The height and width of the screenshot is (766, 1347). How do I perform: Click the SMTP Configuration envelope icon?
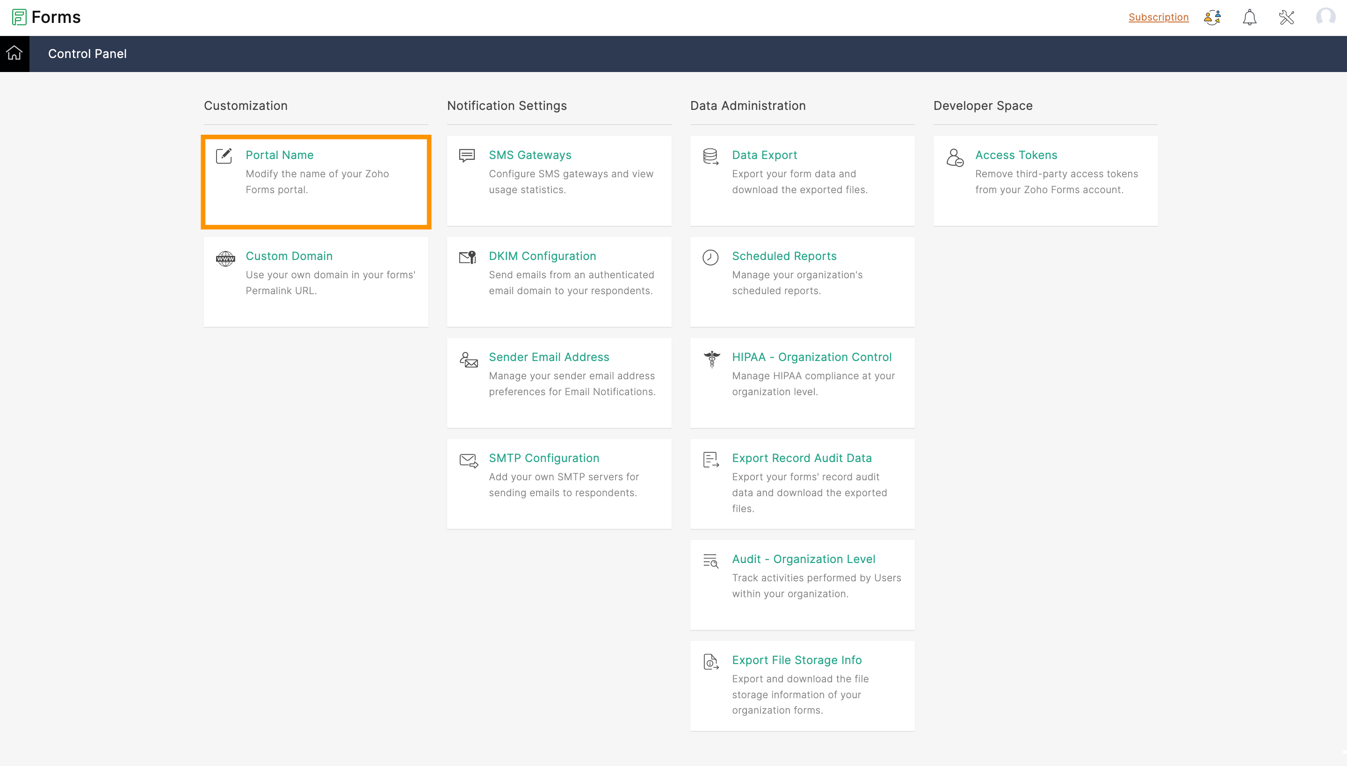[x=468, y=460]
